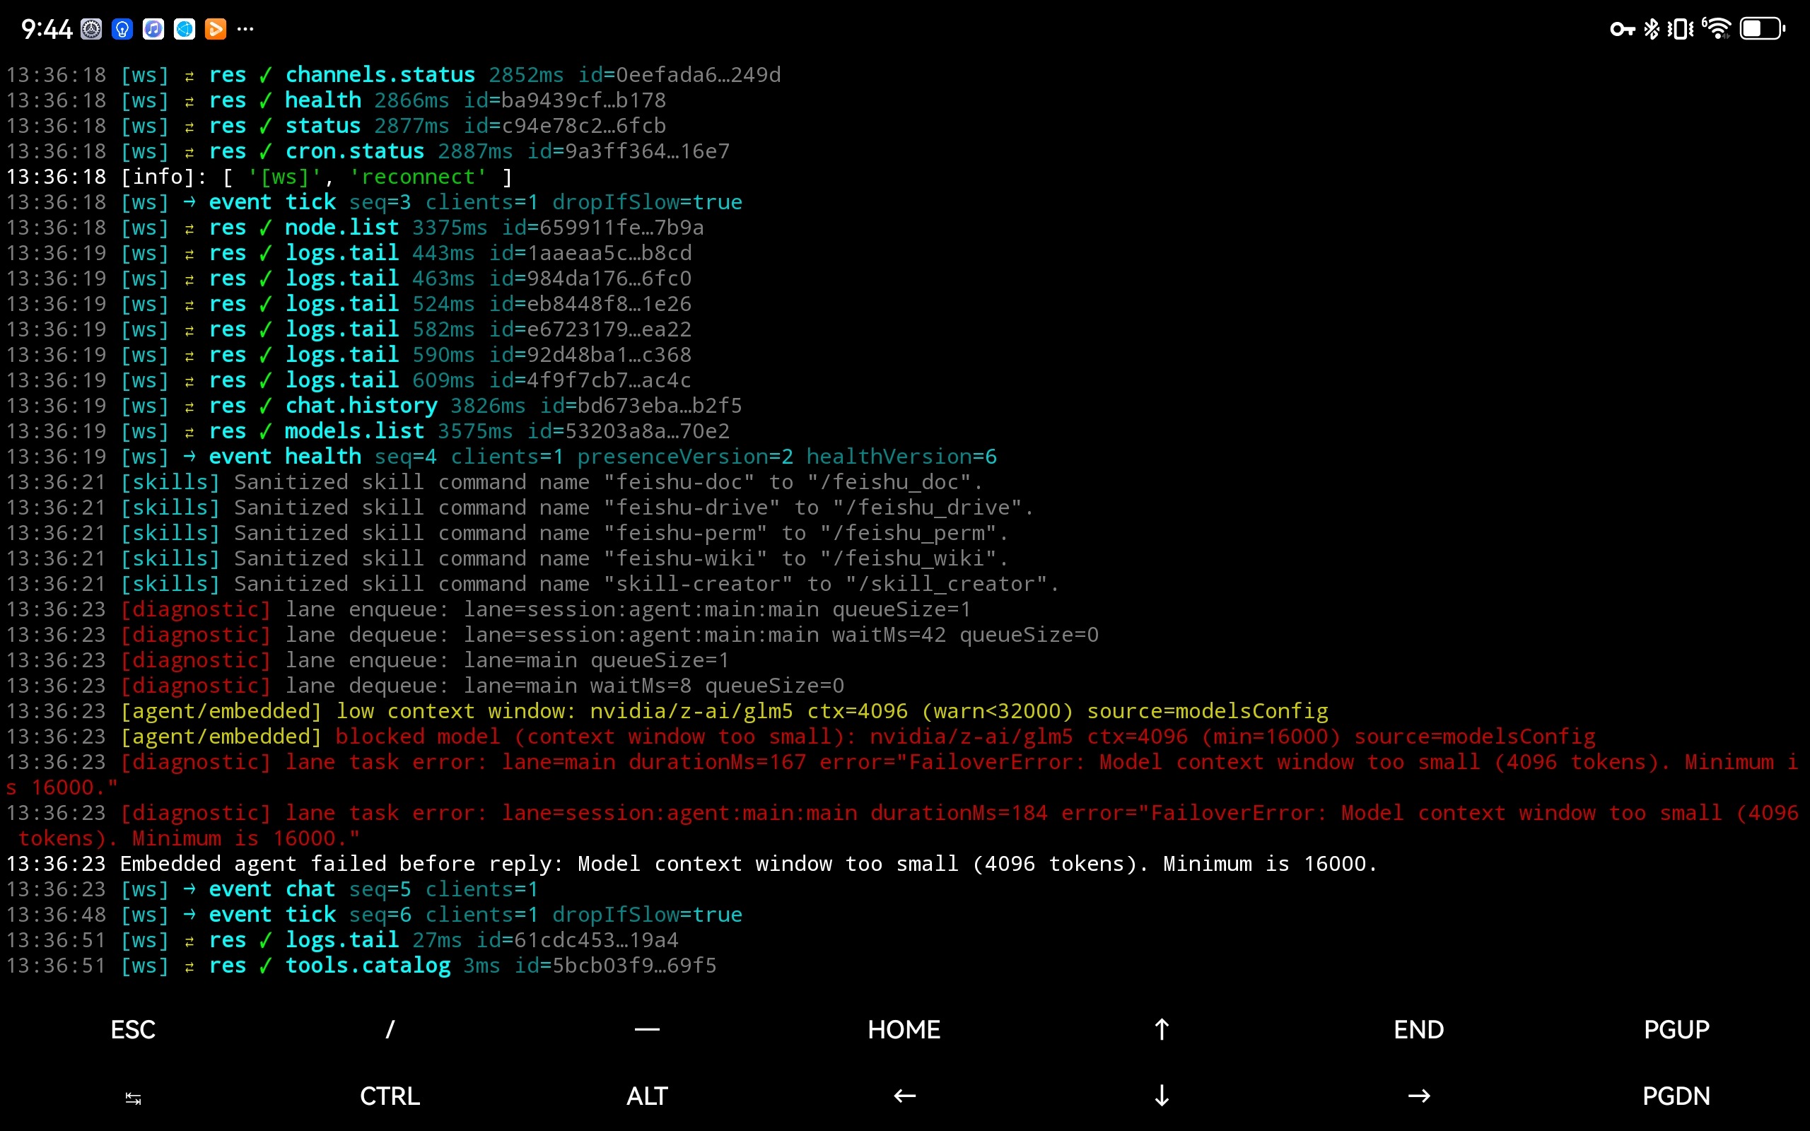Tap the settings app status icon

[91, 29]
